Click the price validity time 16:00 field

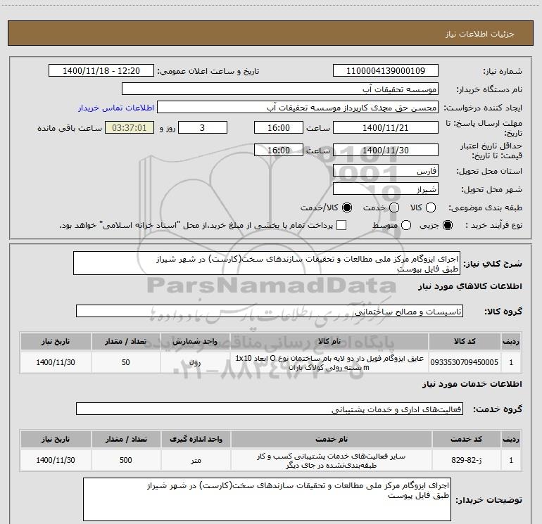point(279,151)
